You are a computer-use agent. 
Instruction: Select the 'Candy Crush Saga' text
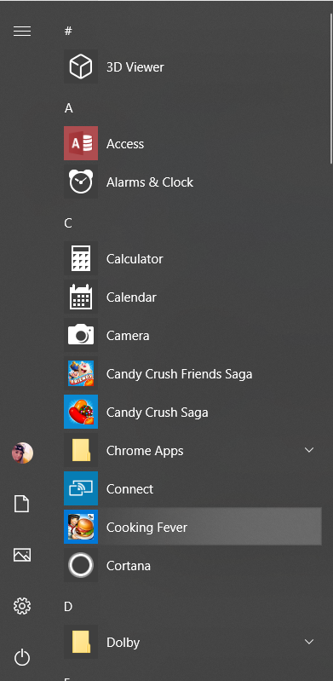[x=158, y=413]
